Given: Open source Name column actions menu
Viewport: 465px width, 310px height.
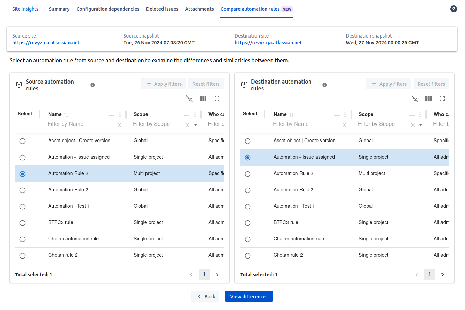Looking at the screenshot, I should pos(120,115).
